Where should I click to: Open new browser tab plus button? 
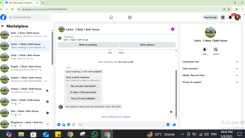click(43, 3)
